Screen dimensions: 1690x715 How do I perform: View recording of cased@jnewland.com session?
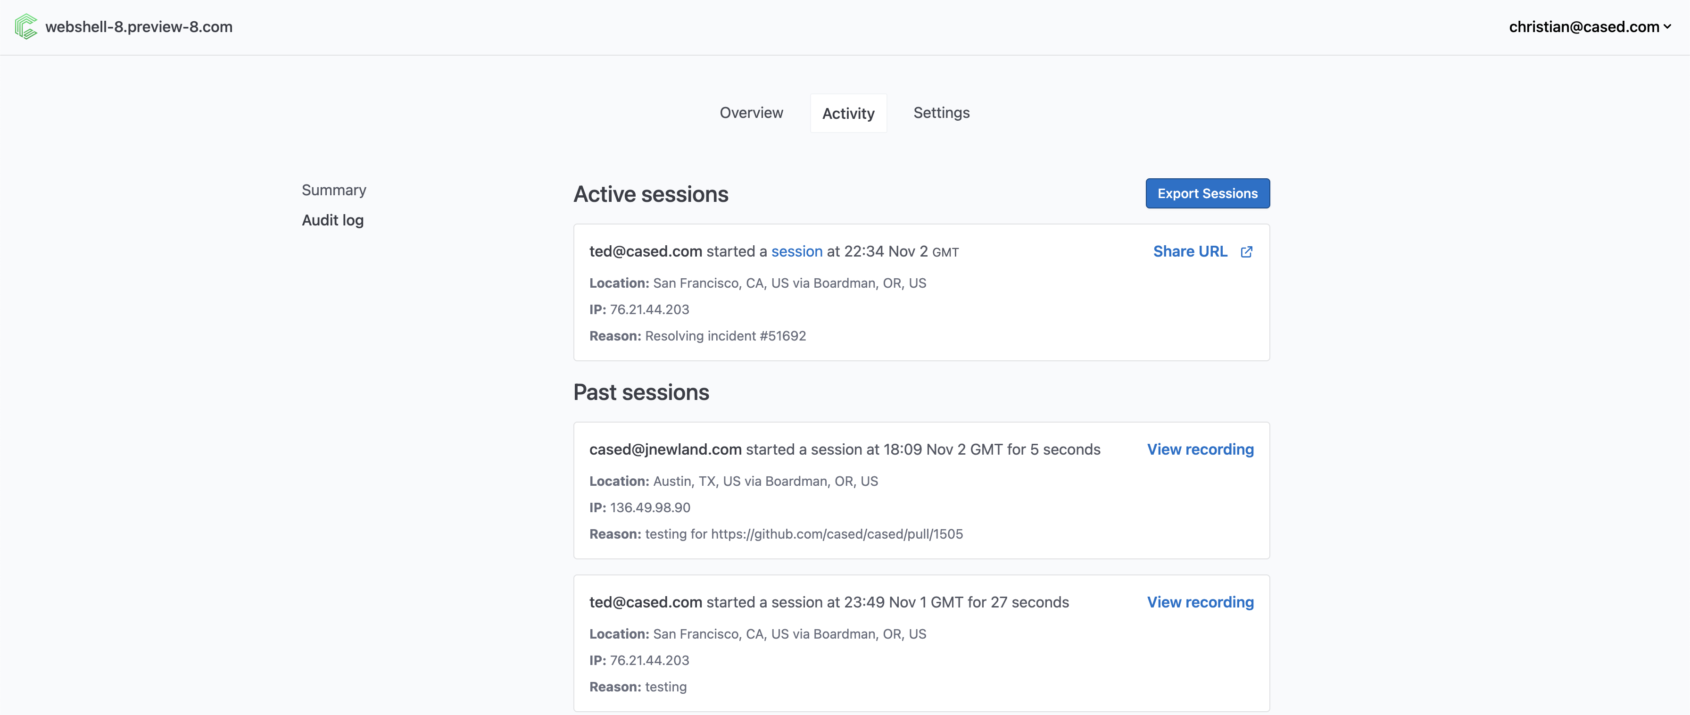(x=1200, y=449)
